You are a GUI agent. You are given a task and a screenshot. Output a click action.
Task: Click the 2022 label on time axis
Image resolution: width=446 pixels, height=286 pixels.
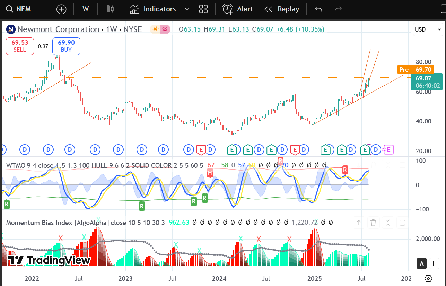pos(32,278)
